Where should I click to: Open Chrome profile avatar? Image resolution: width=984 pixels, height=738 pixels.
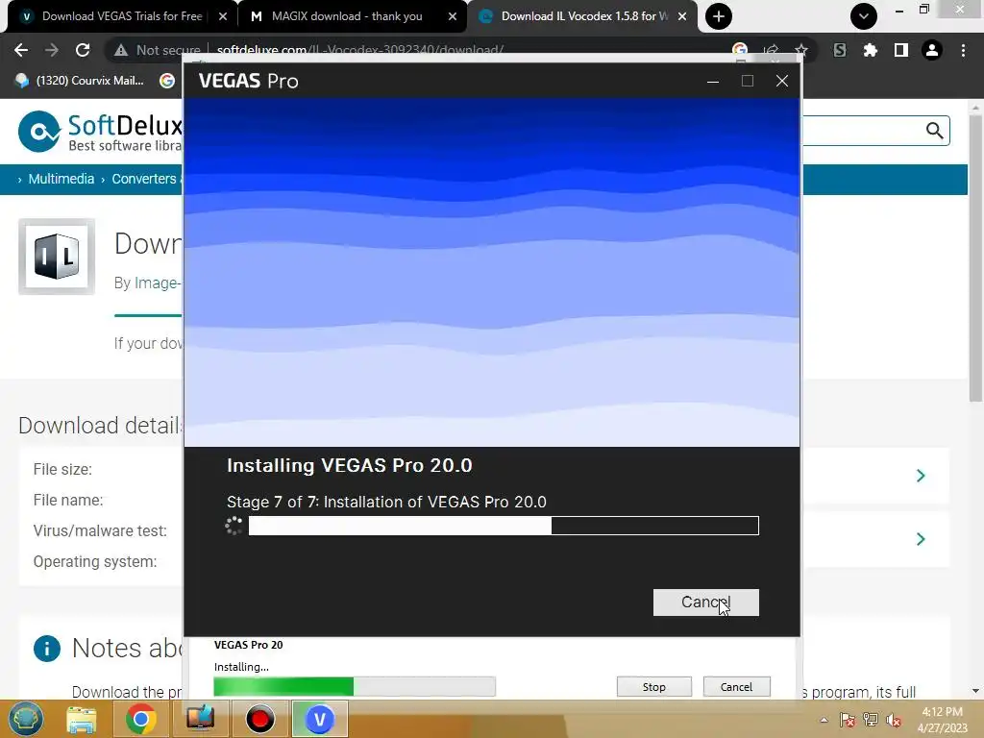[932, 50]
